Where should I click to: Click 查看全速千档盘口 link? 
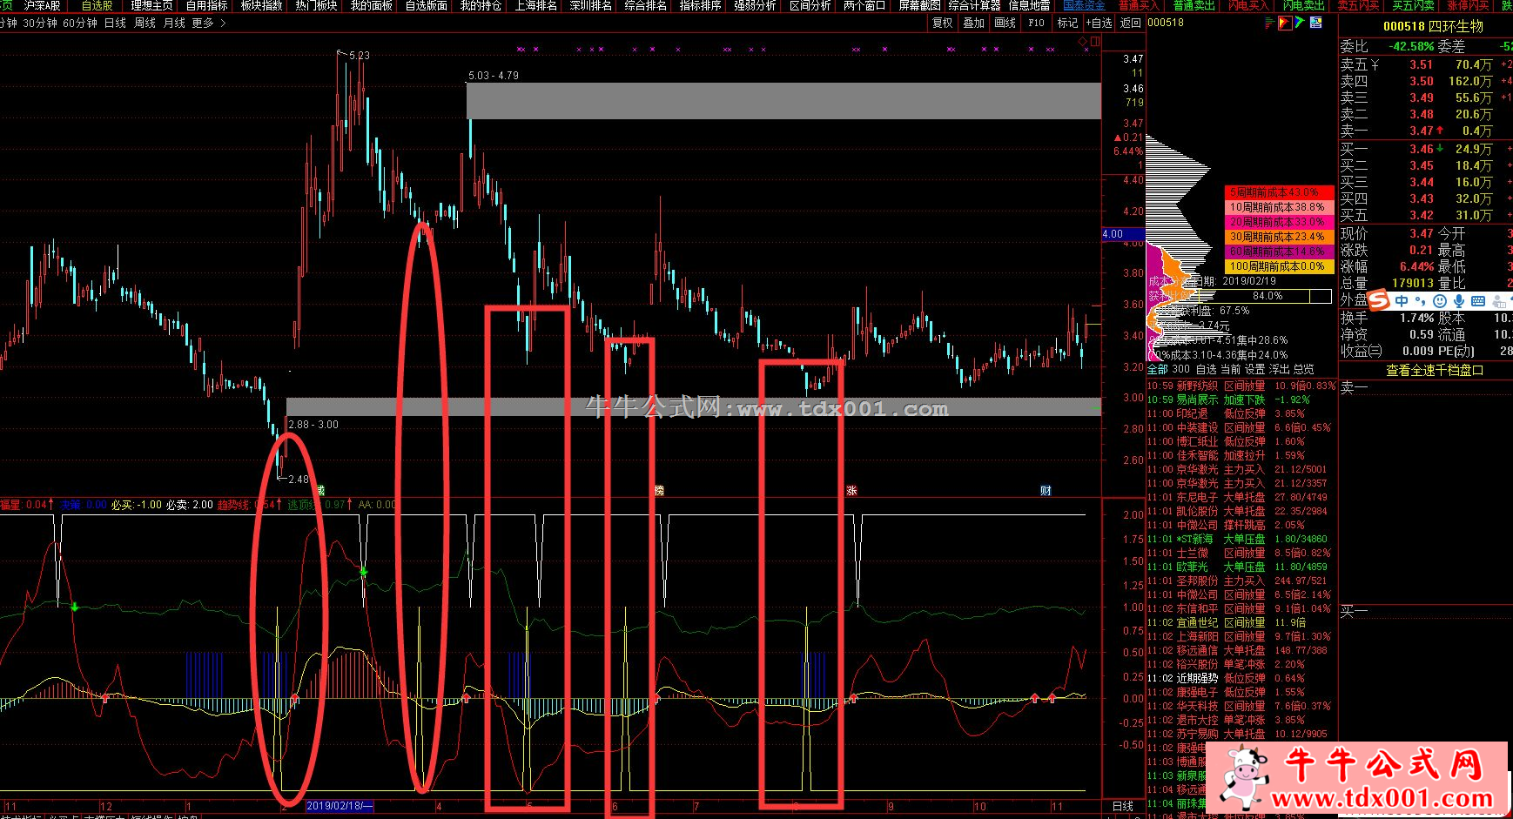tap(1434, 370)
